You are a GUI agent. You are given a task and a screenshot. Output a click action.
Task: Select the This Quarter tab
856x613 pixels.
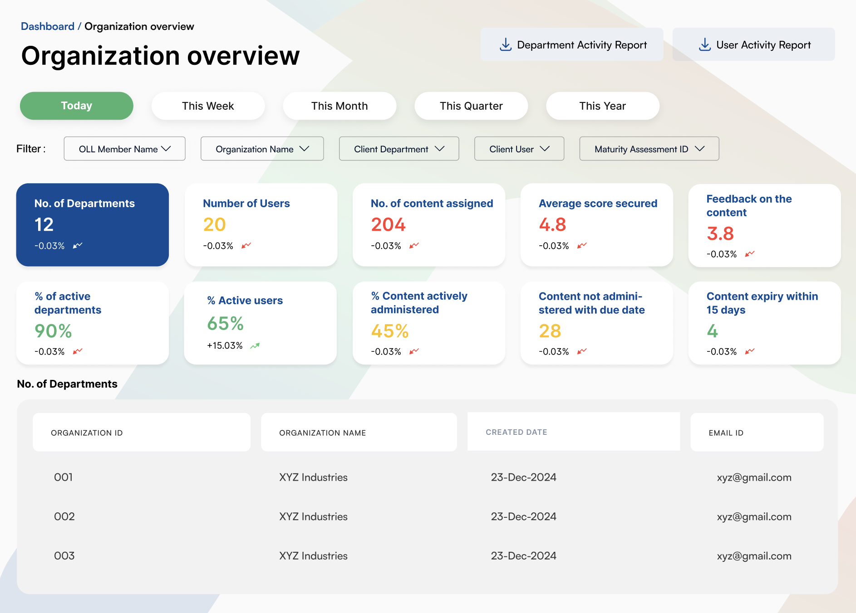[471, 106]
